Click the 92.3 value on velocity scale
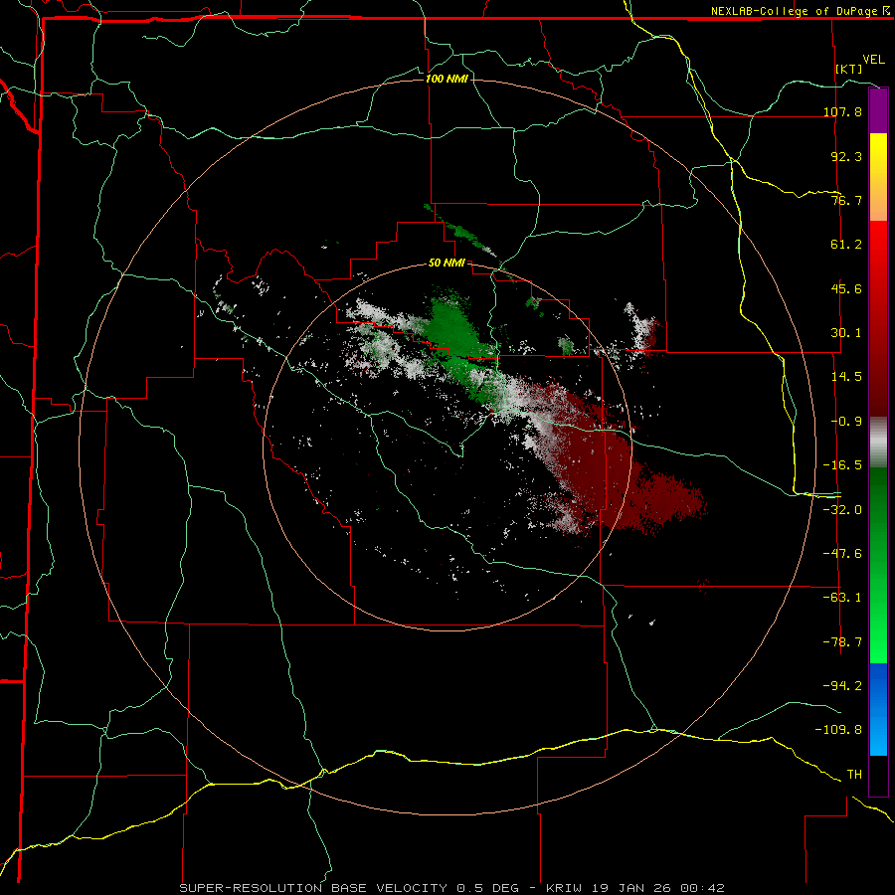This screenshot has width=895, height=895. click(846, 156)
